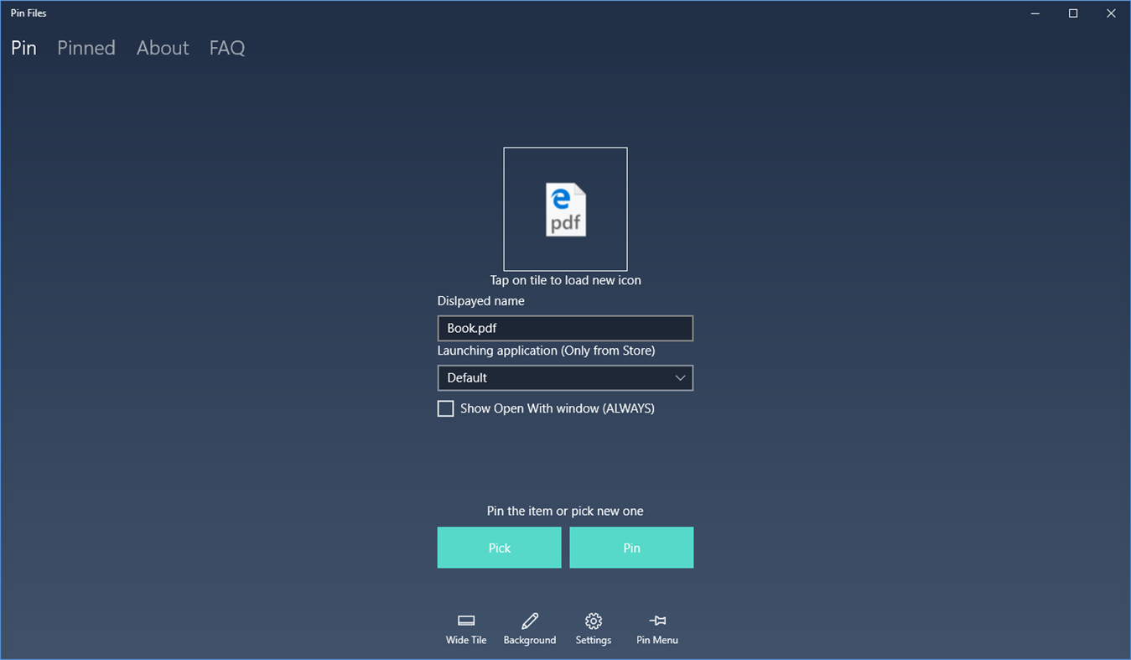This screenshot has height=660, width=1131.
Task: Expand the Default combo box chevron
Action: pos(681,377)
